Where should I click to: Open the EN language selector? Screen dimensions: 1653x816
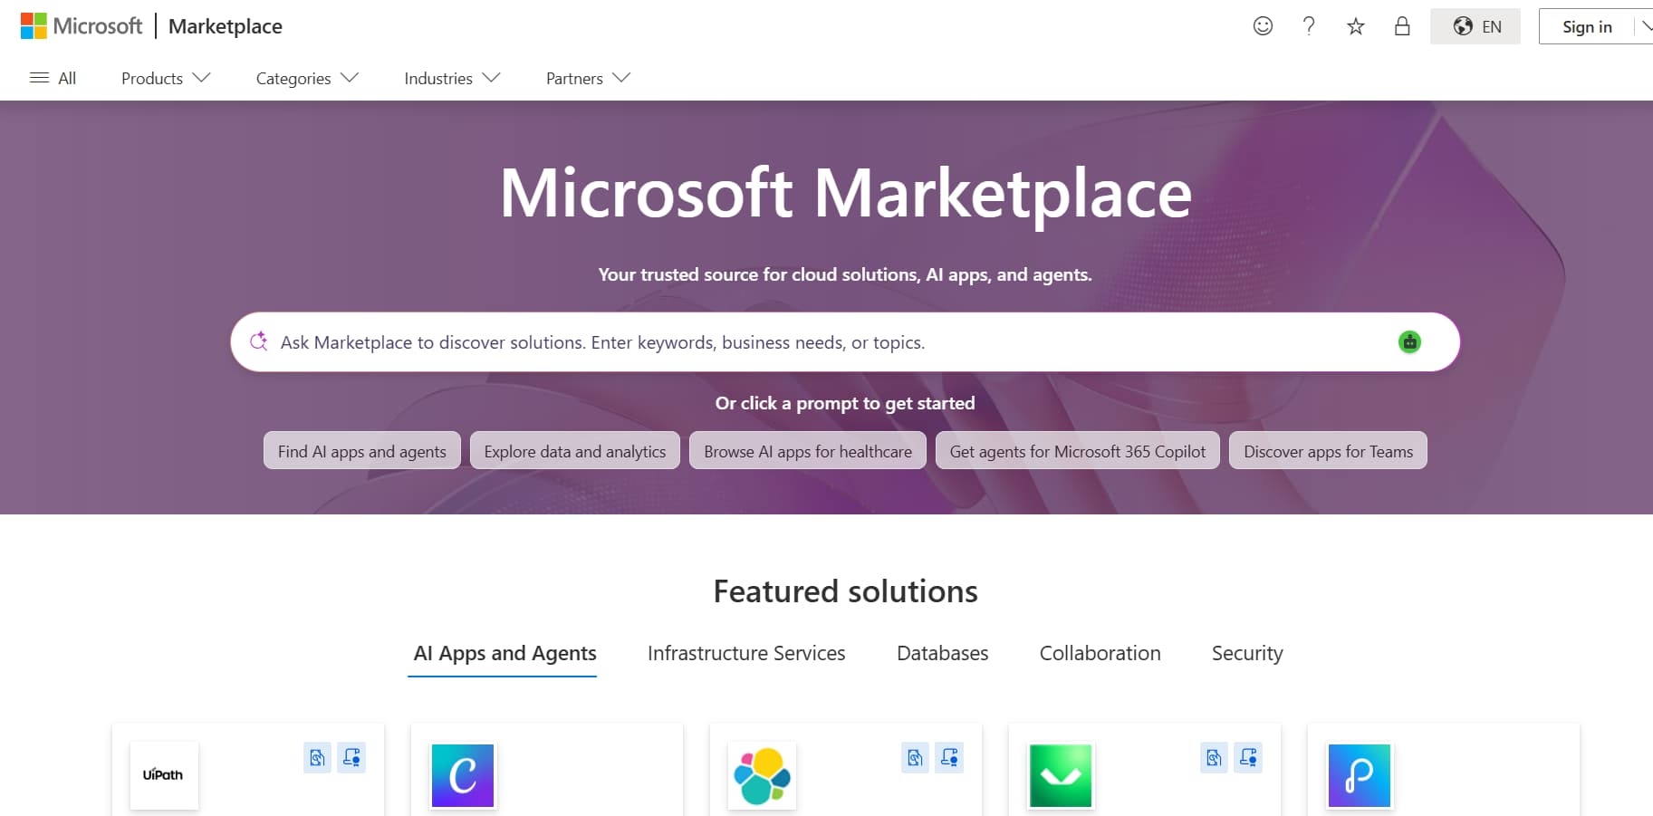1475,26
